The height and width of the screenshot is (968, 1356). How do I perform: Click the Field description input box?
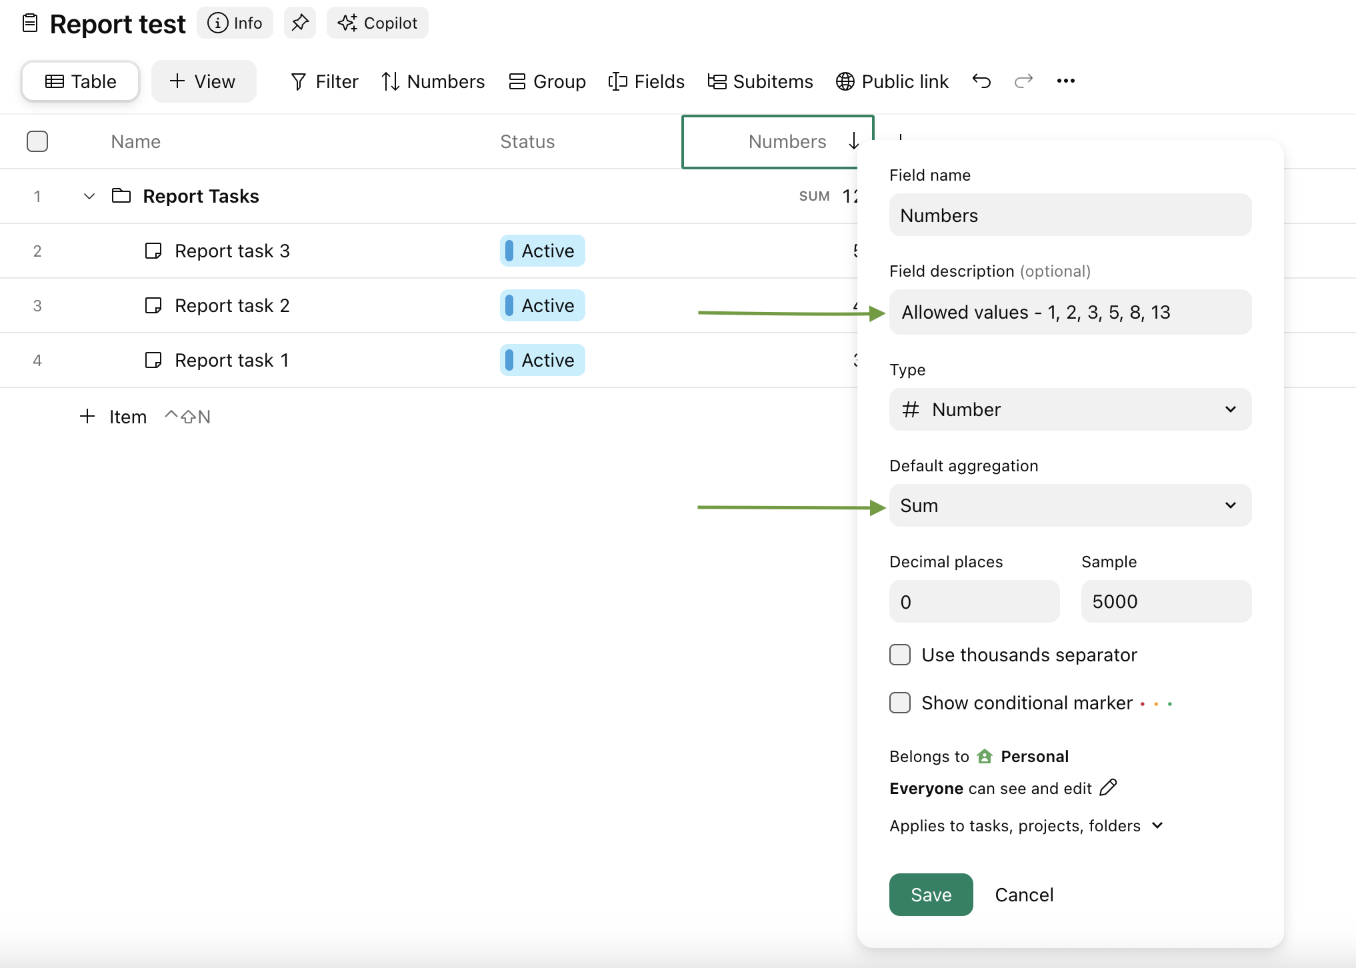tap(1070, 312)
